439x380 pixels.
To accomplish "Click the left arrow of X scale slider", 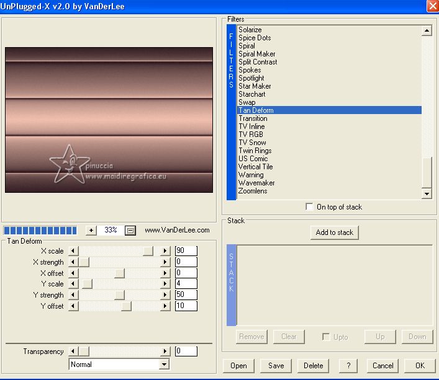I will pyautogui.click(x=73, y=250).
